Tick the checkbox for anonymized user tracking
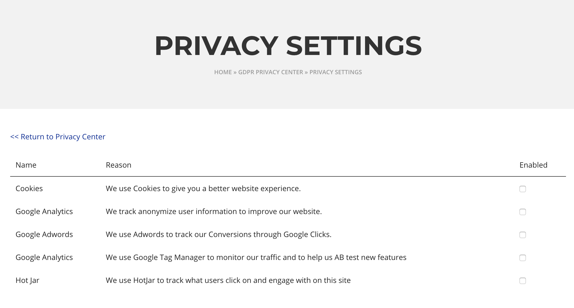The image size is (574, 308). (x=522, y=212)
